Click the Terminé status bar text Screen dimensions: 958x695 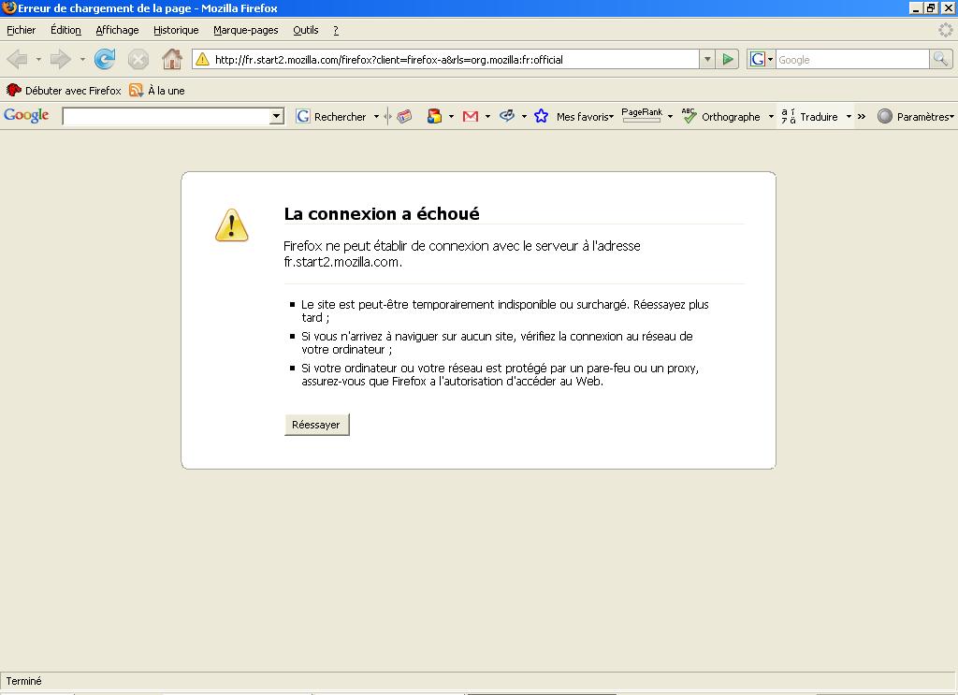coord(23,681)
